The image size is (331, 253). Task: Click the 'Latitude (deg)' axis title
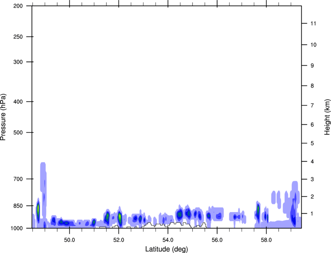pyautogui.click(x=167, y=249)
